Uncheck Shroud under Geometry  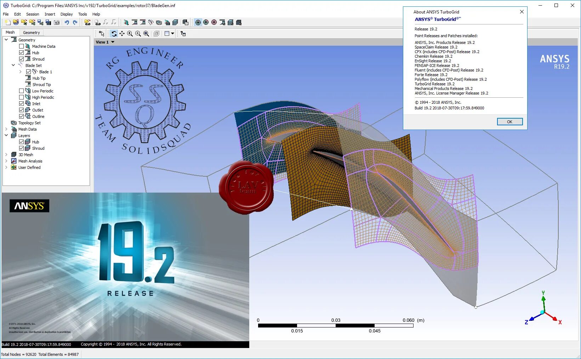22,59
